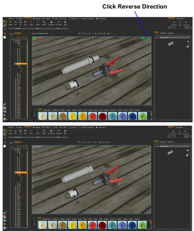Pick the Scale transform tool, upper window

click(25, 23)
